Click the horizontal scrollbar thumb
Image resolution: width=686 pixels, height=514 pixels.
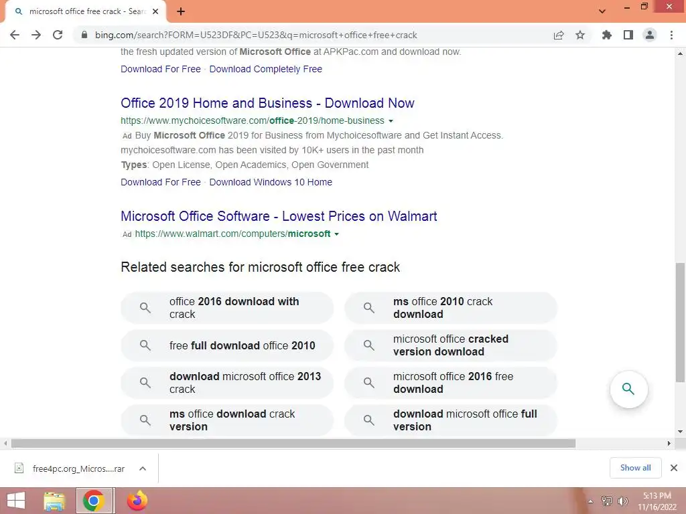pyautogui.click(x=293, y=444)
